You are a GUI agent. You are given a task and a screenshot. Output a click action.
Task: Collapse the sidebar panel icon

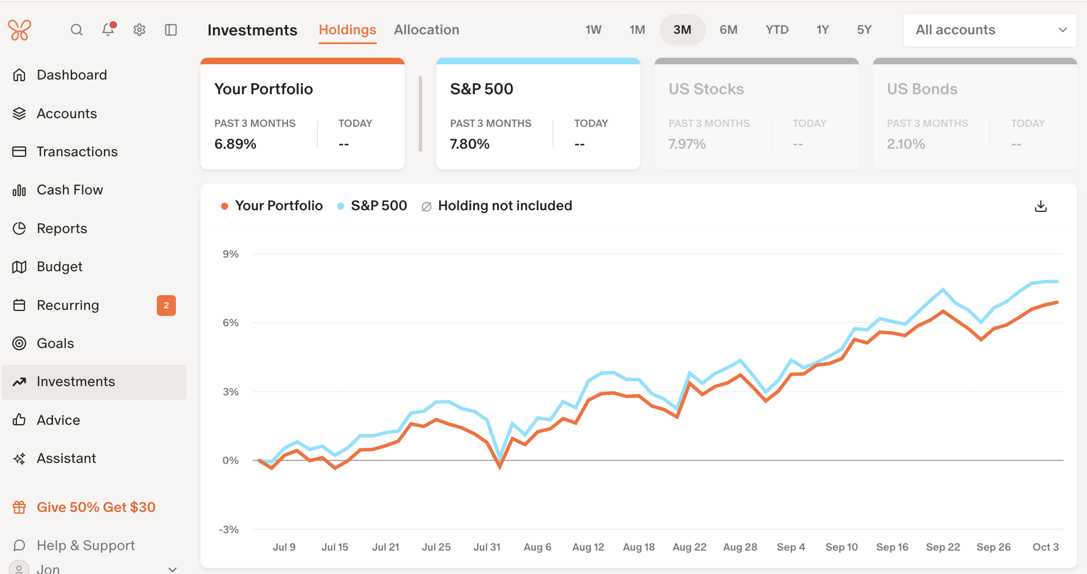(171, 30)
